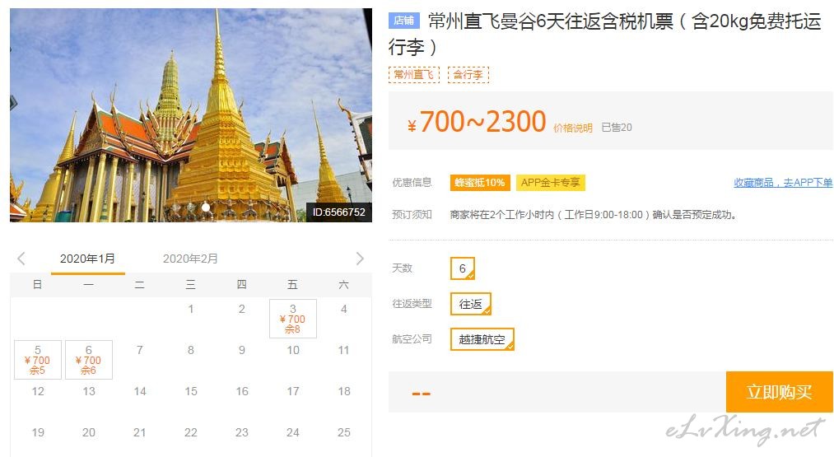Click calendar date 8
This screenshot has height=457, width=834.
(191, 350)
